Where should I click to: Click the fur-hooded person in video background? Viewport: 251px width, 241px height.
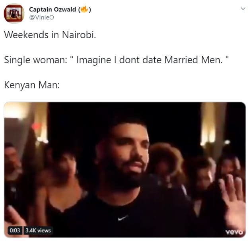tap(166, 161)
